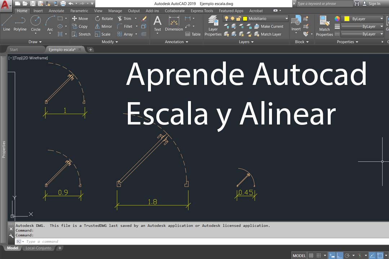389x259 pixels.
Task: Select the Line drawing tool
Action: 7,23
